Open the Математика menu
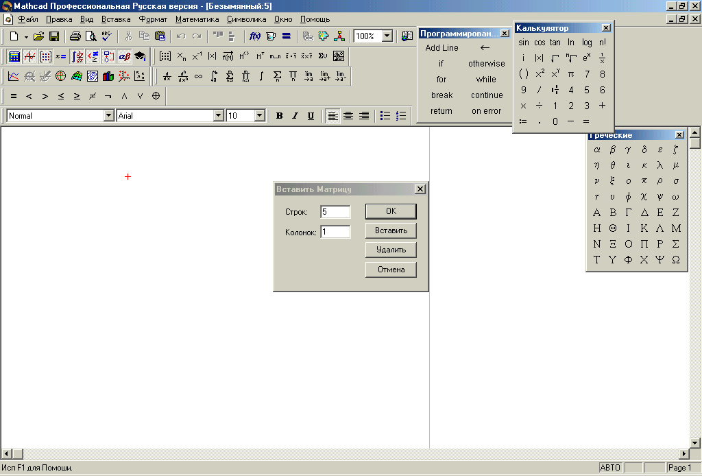 pyautogui.click(x=197, y=19)
